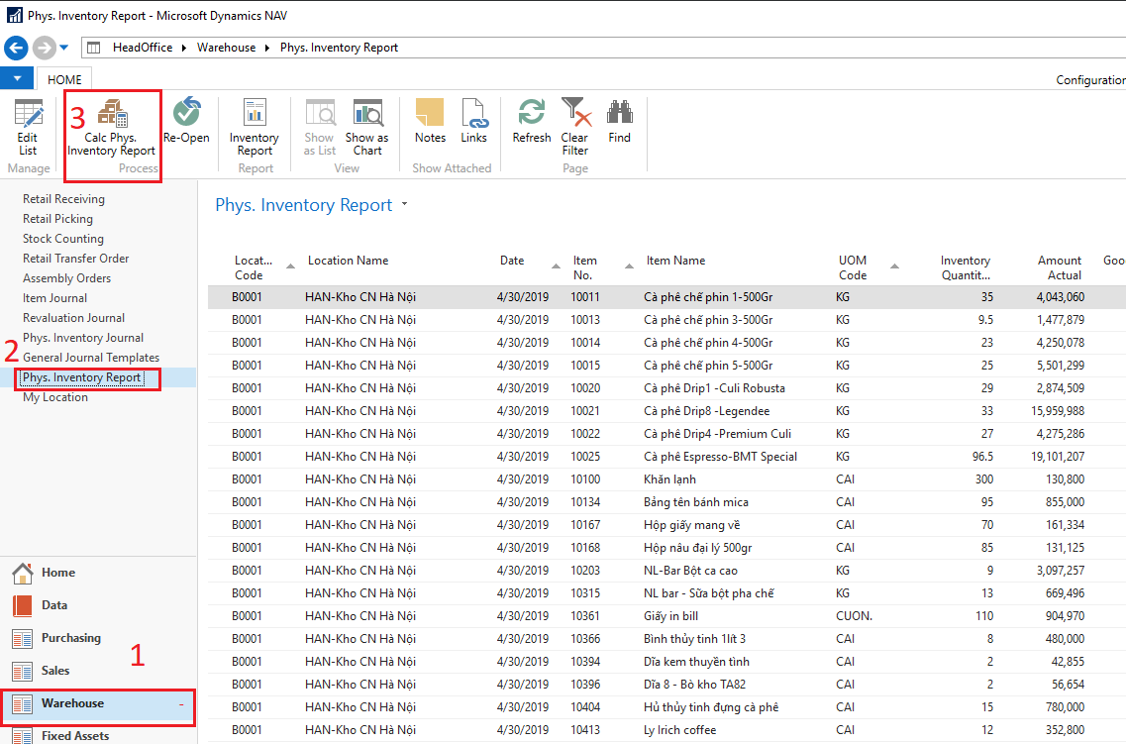Click the Warehouse list icon
Screen dimensions: 1126x744
point(22,704)
